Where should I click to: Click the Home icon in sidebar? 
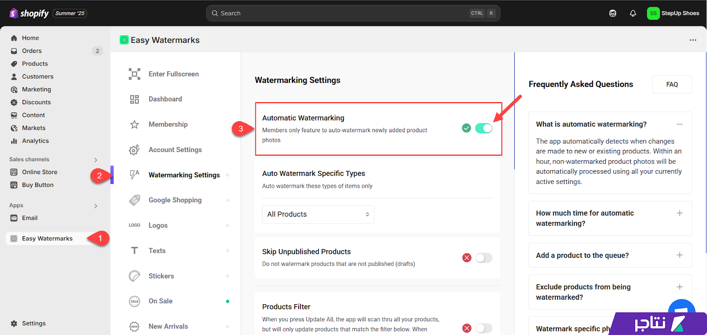click(14, 38)
